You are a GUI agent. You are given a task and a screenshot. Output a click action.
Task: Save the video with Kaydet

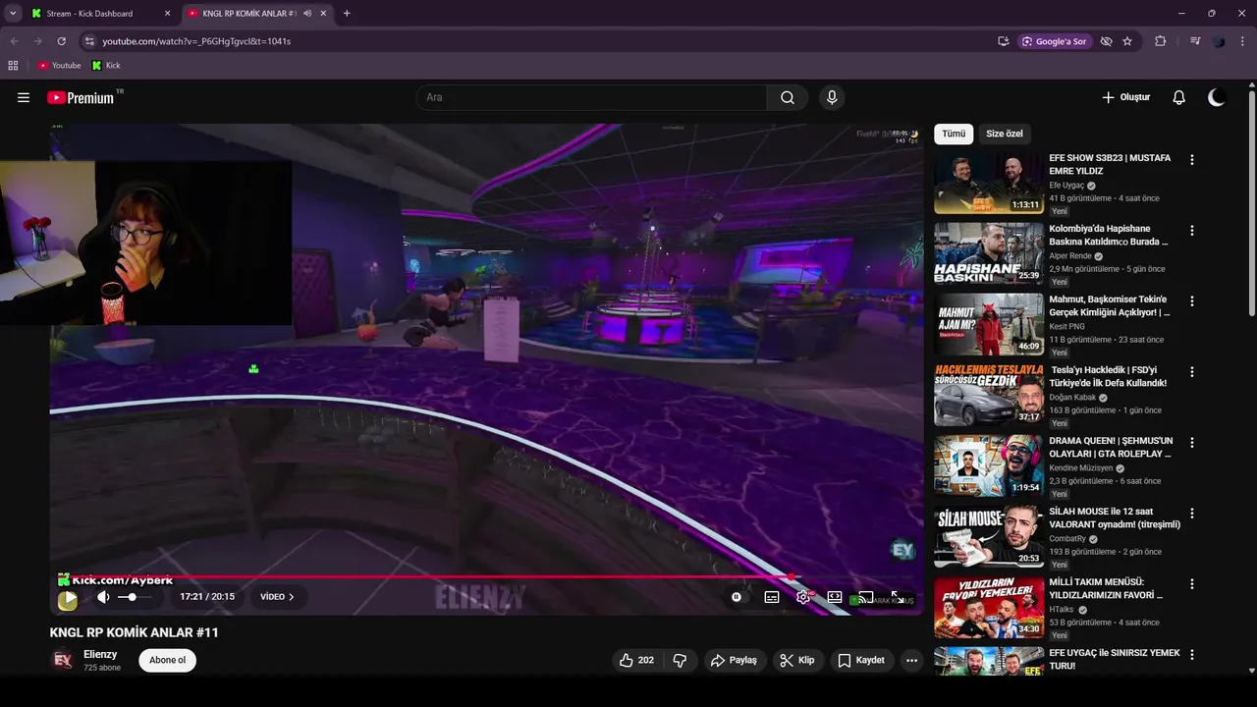[x=861, y=661]
